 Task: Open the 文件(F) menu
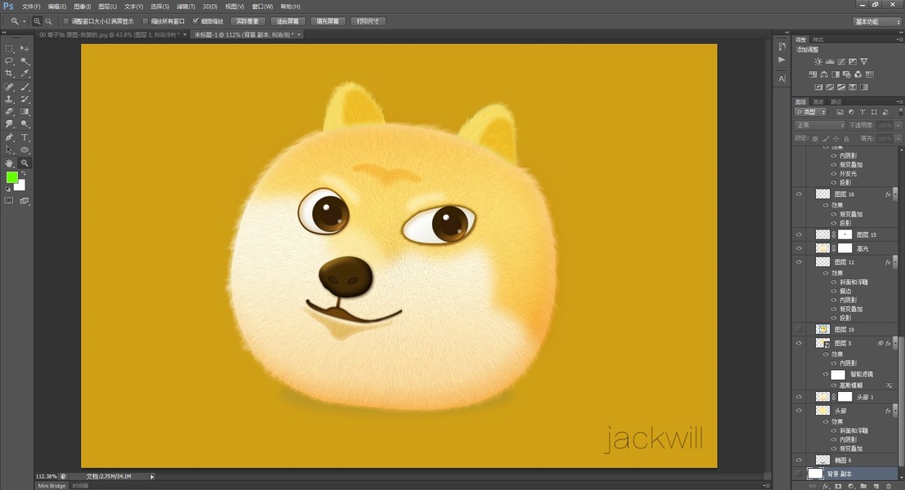click(31, 7)
